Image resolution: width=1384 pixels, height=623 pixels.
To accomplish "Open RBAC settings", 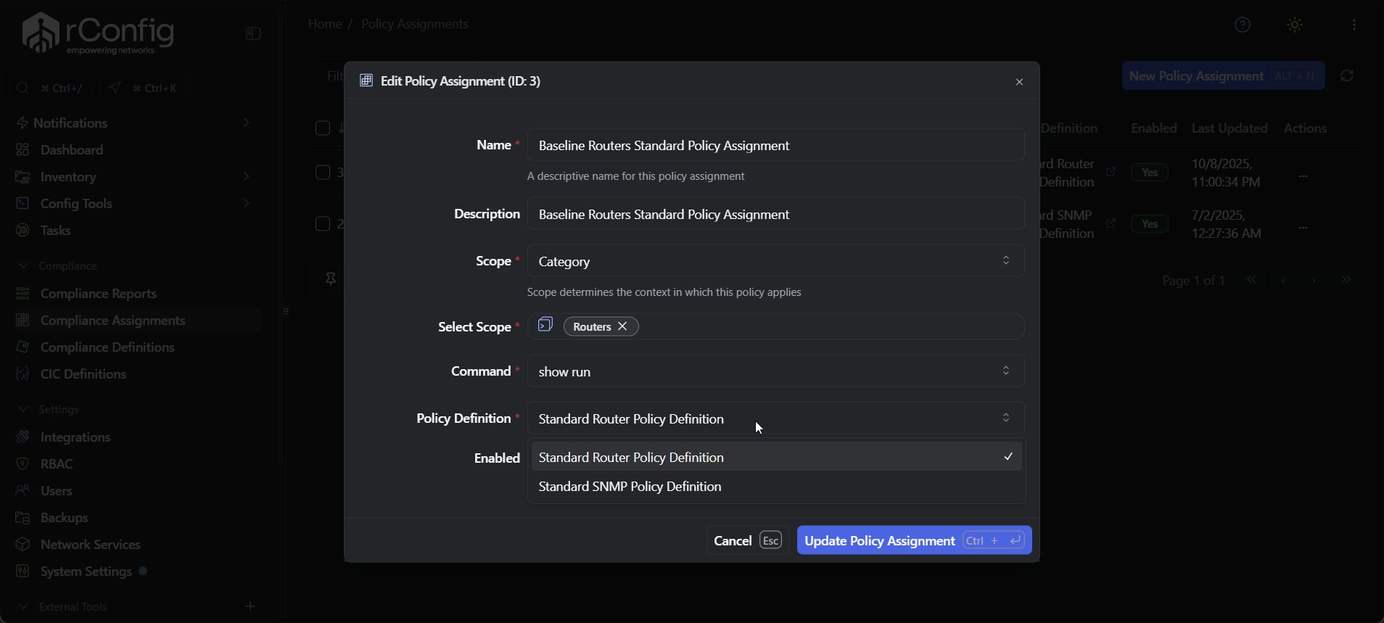I will click(x=57, y=464).
